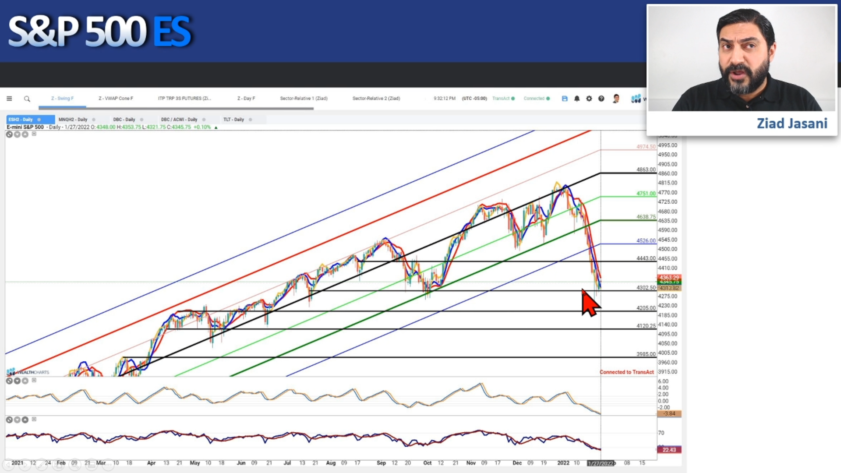Click the 4205.00 horizontal level label

point(646,308)
